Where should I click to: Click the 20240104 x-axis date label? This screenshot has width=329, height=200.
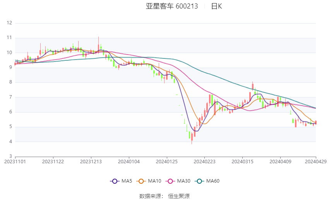point(129,162)
